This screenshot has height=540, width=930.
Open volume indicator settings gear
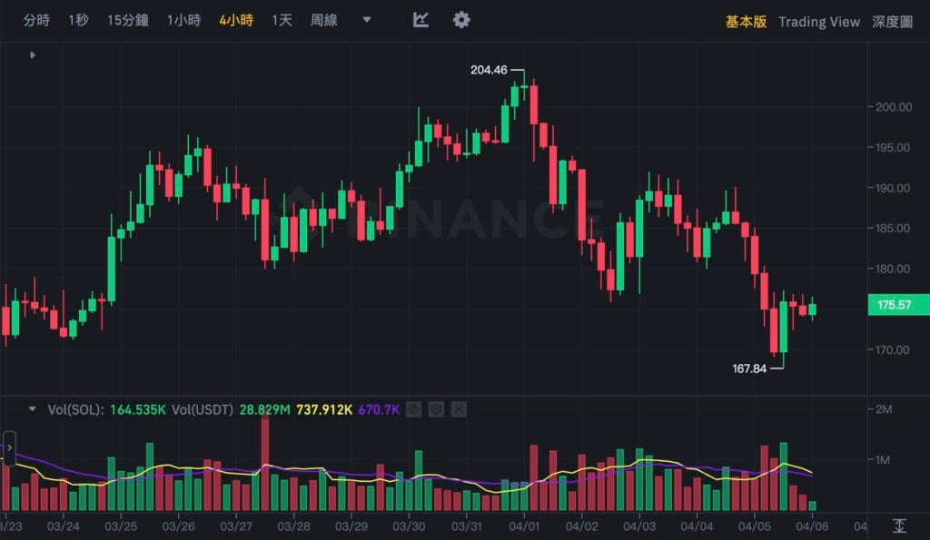[x=436, y=409]
